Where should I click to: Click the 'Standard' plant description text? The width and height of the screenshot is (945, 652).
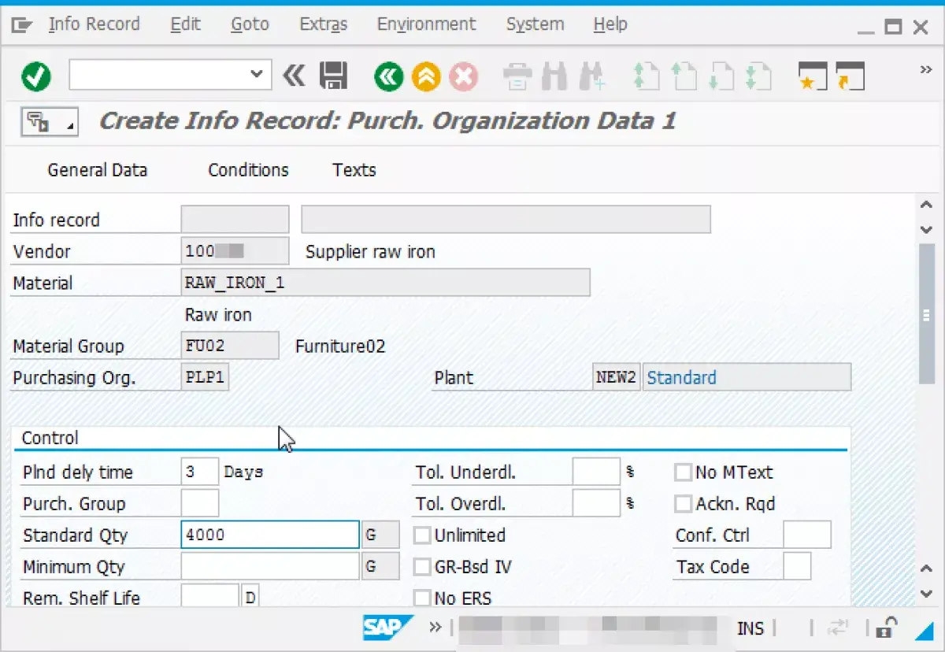coord(681,378)
